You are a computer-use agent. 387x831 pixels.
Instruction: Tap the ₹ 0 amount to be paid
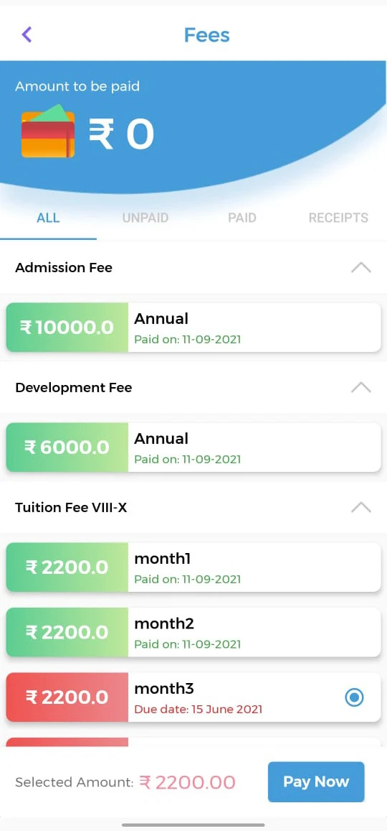click(121, 134)
